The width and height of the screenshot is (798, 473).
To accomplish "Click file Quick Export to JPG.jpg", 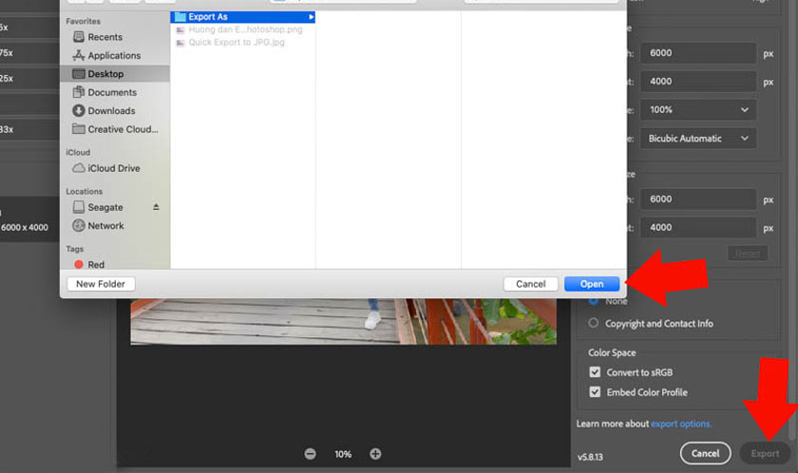I will (x=231, y=42).
